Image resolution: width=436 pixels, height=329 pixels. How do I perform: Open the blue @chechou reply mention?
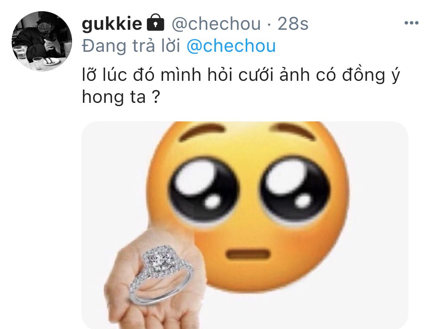tap(231, 46)
